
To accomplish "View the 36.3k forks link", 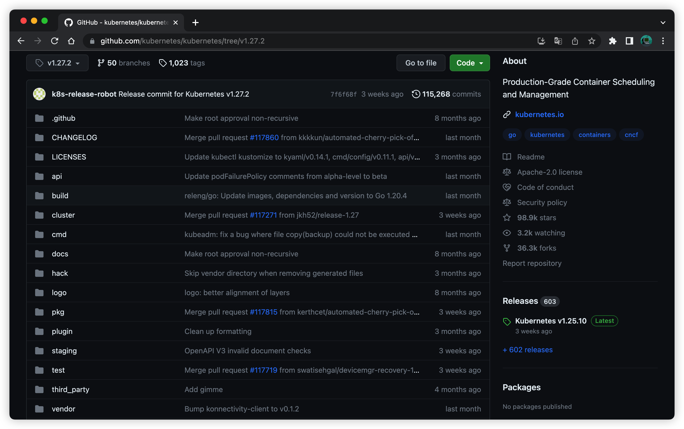I will click(529, 248).
